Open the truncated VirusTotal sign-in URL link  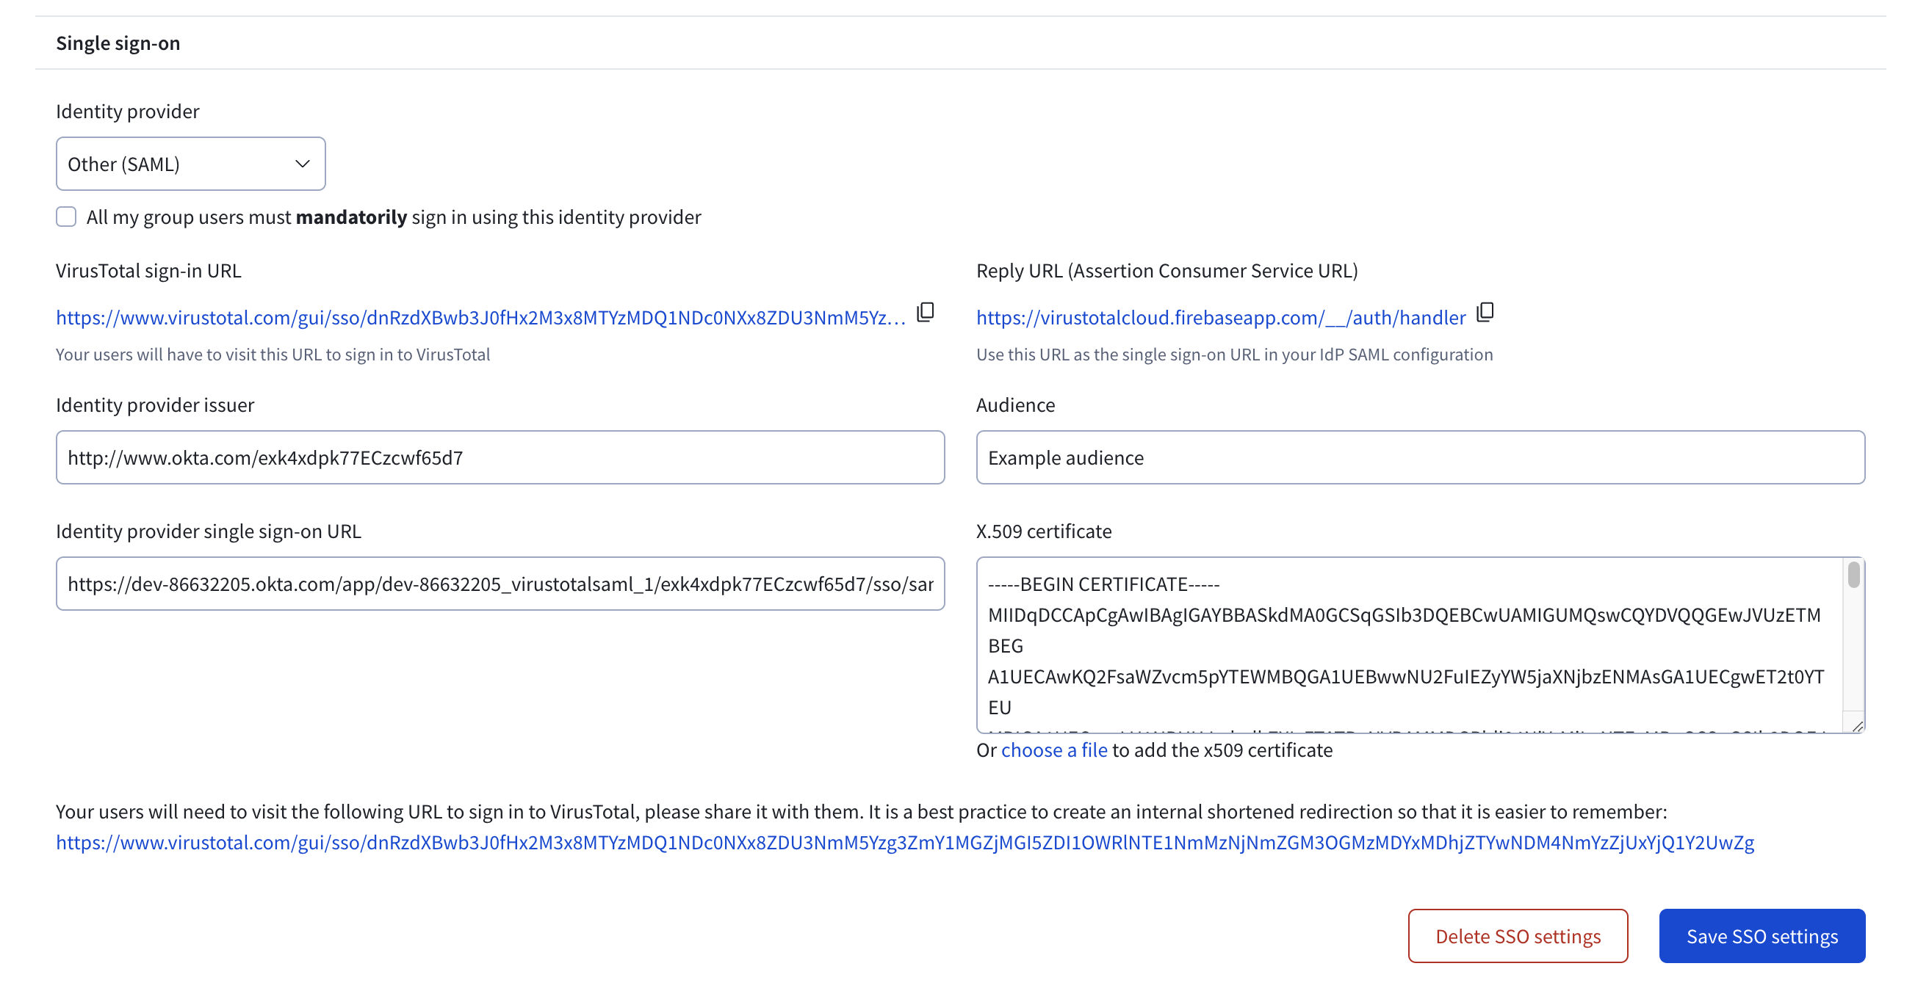pyautogui.click(x=480, y=317)
